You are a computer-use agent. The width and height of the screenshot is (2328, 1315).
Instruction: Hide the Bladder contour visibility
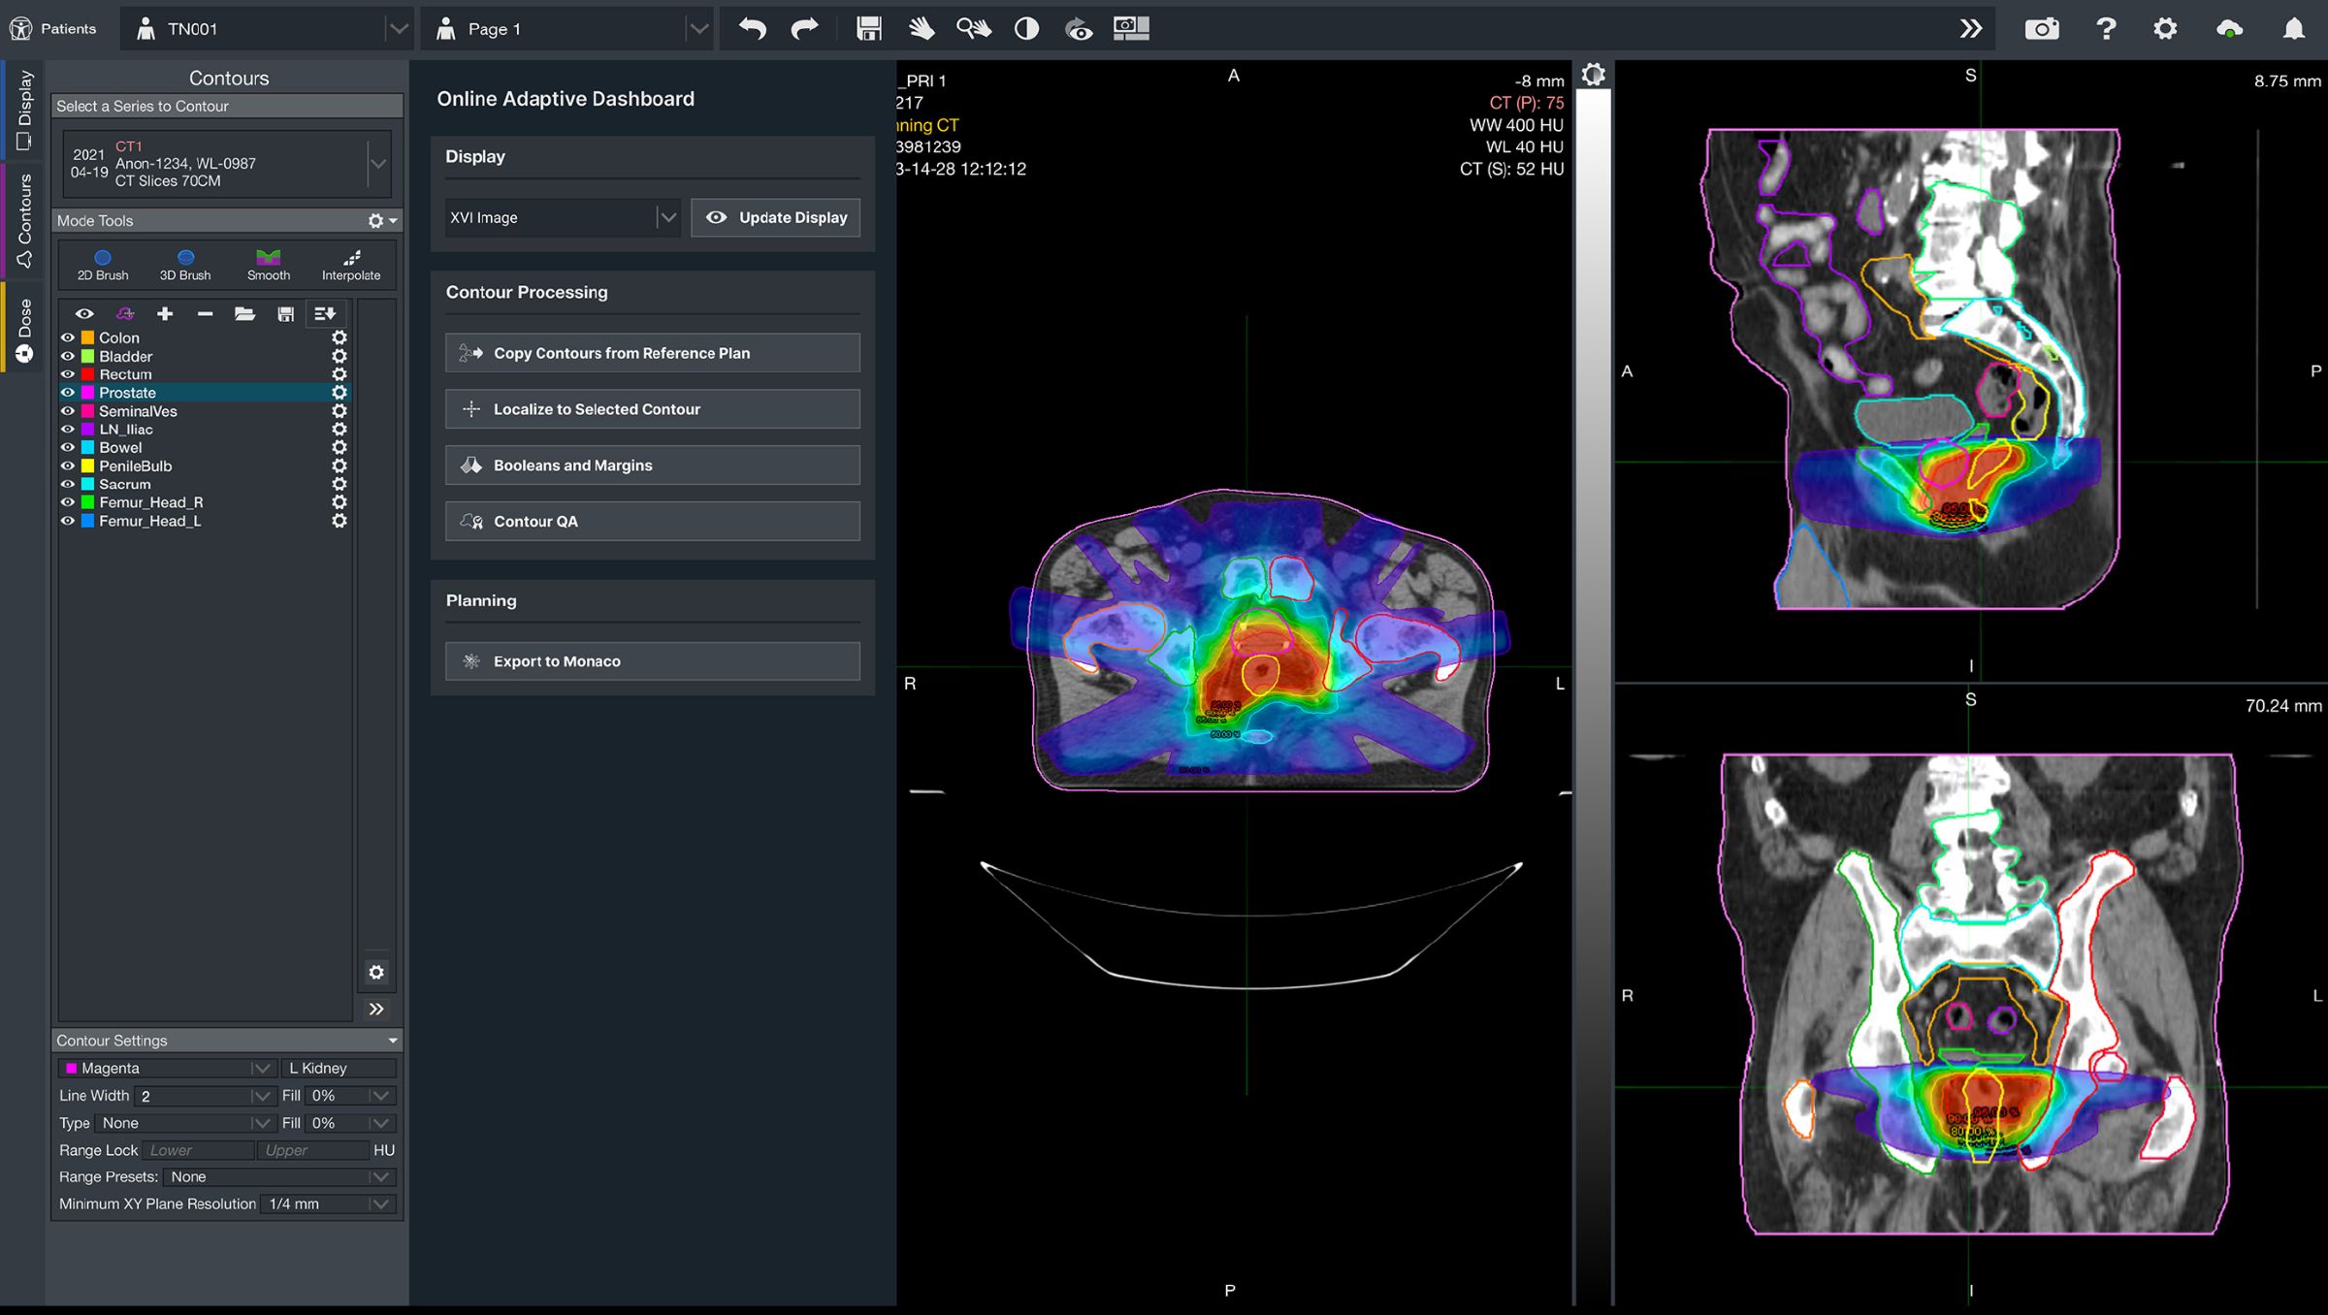point(67,356)
